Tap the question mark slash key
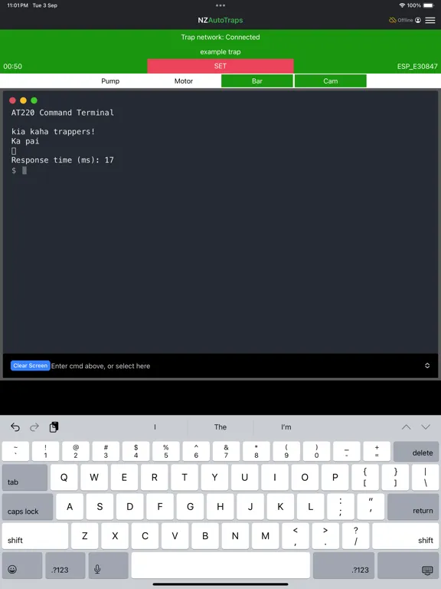This screenshot has width=441, height=589. coord(355,536)
